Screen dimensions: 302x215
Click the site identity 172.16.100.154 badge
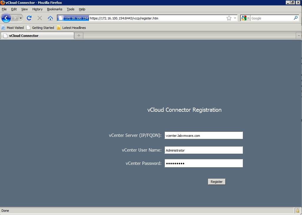pos(73,18)
